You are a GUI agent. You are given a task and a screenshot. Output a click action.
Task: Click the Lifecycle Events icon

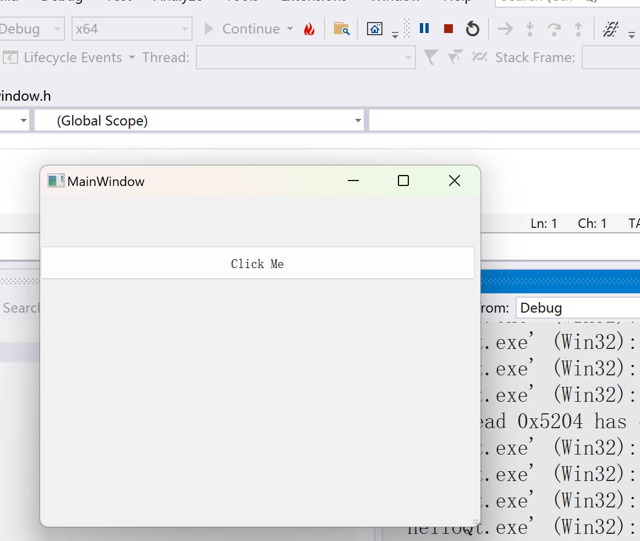pyautogui.click(x=10, y=58)
